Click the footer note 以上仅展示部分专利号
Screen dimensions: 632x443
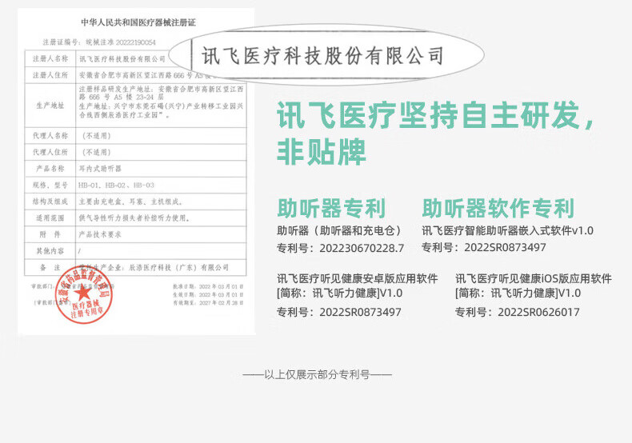point(318,374)
